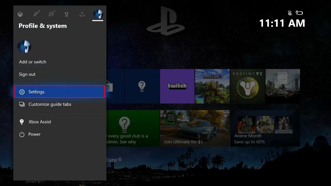This screenshot has width=331, height=186.
Task: Open Settings from the guide
Action: [60, 92]
